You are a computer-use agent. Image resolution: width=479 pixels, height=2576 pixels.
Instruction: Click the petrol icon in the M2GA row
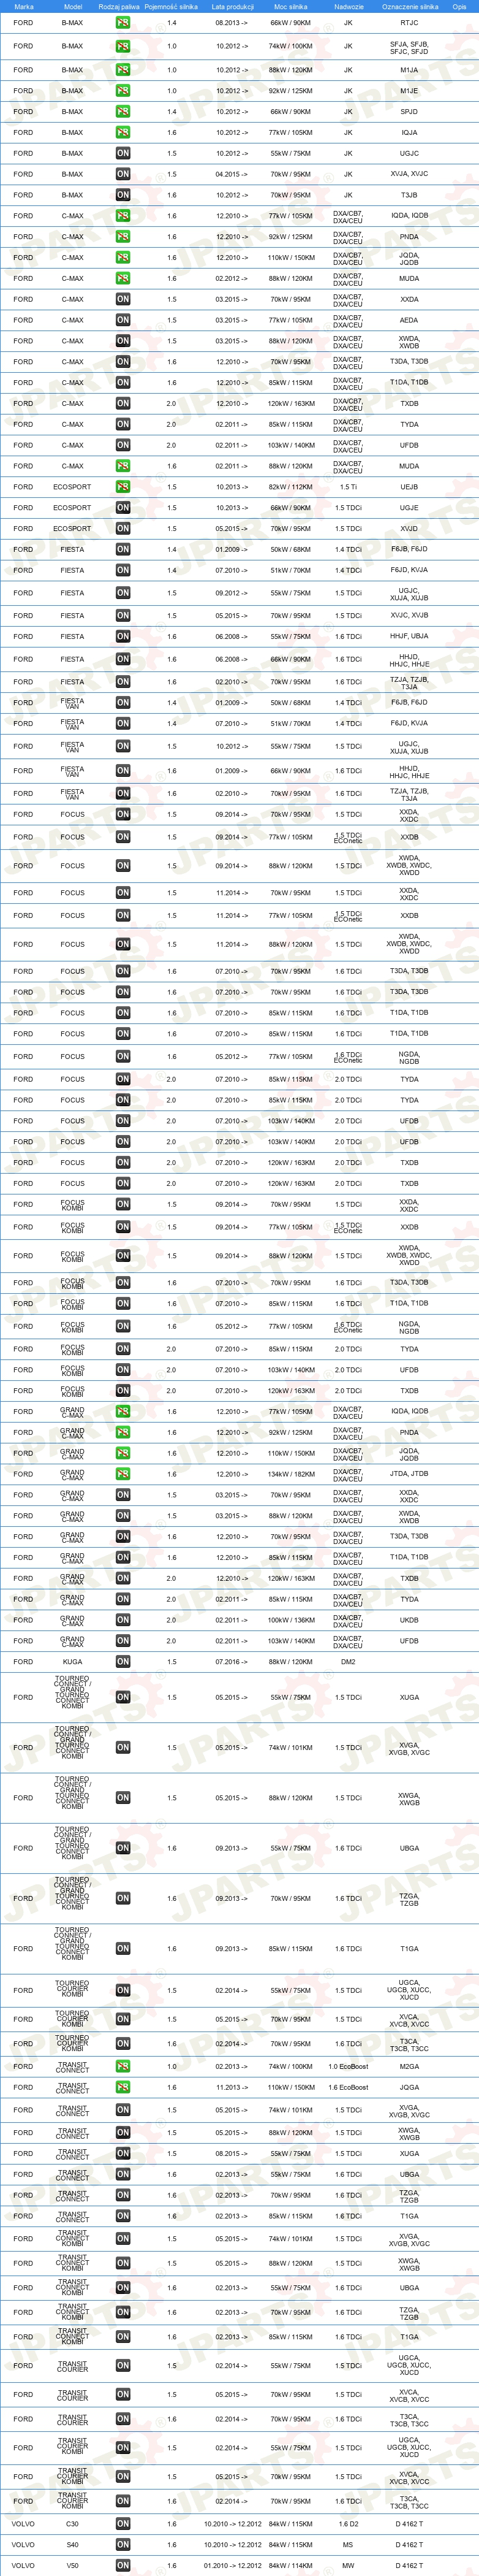123,2066
